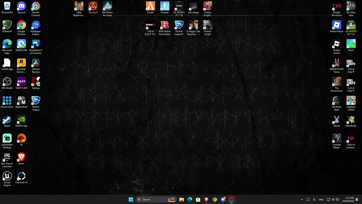Launch the Steam desktop shortcut
Screen dimensions: 362x204
pyautogui.click(x=7, y=121)
